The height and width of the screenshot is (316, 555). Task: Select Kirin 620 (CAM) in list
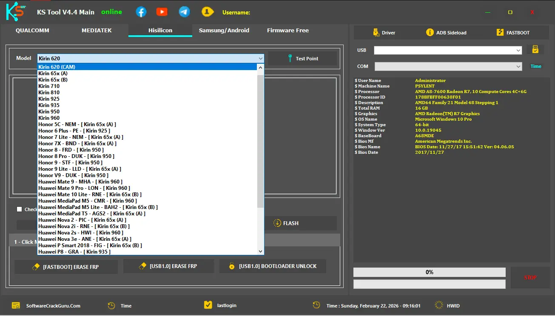click(147, 67)
